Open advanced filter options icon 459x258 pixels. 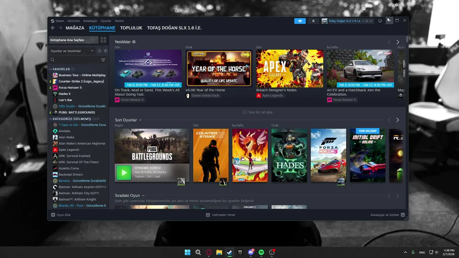tap(103, 60)
